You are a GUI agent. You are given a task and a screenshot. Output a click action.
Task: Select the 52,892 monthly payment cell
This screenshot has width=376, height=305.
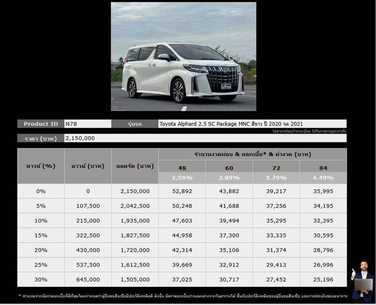(182, 191)
